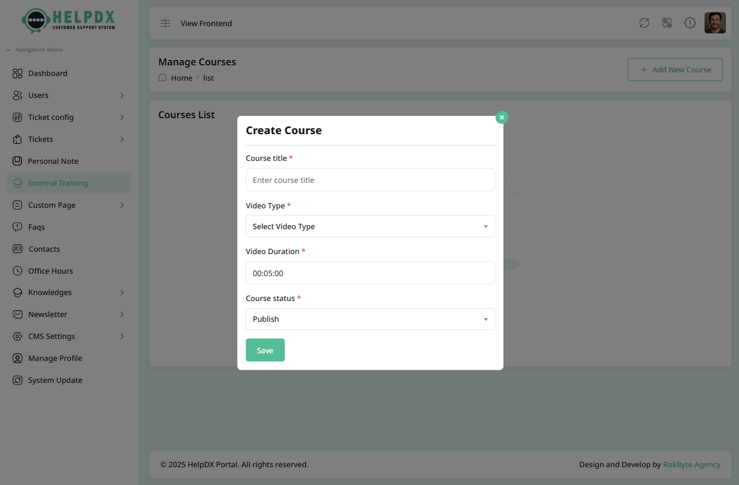Expand the CMS Settings menu
Screen dimensions: 739x485
tap(52, 336)
